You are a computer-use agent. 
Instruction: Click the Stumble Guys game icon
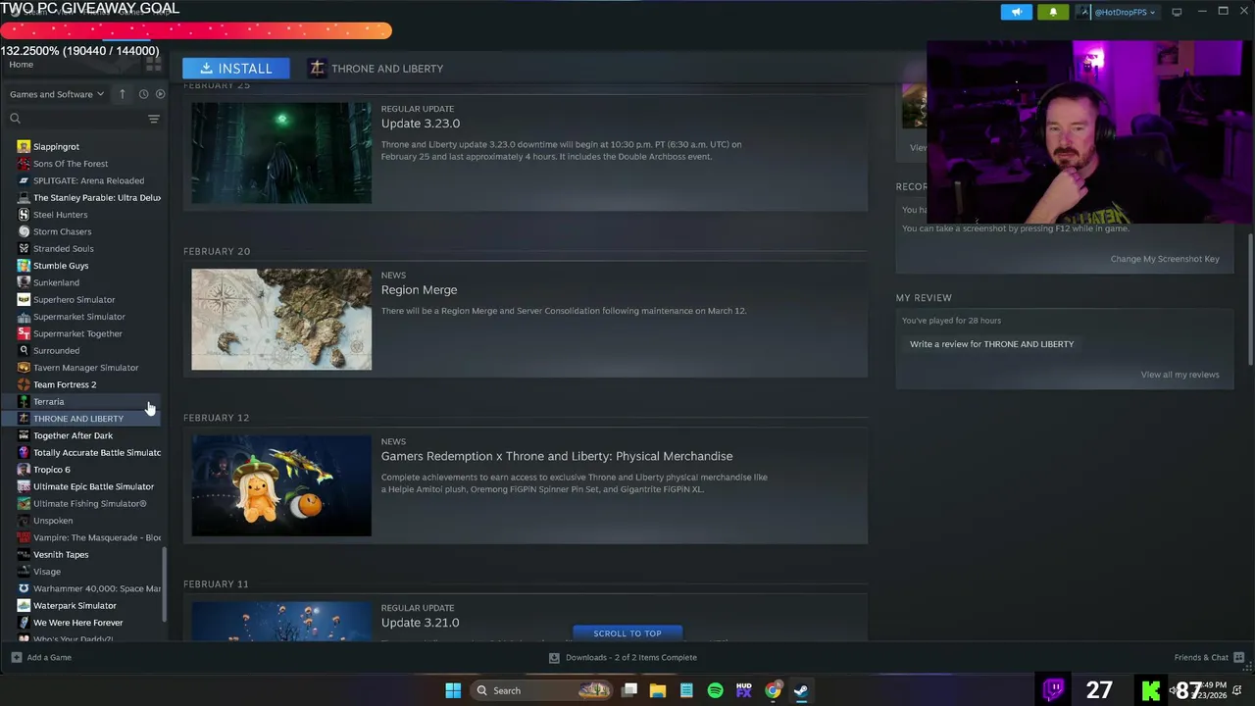point(24,266)
